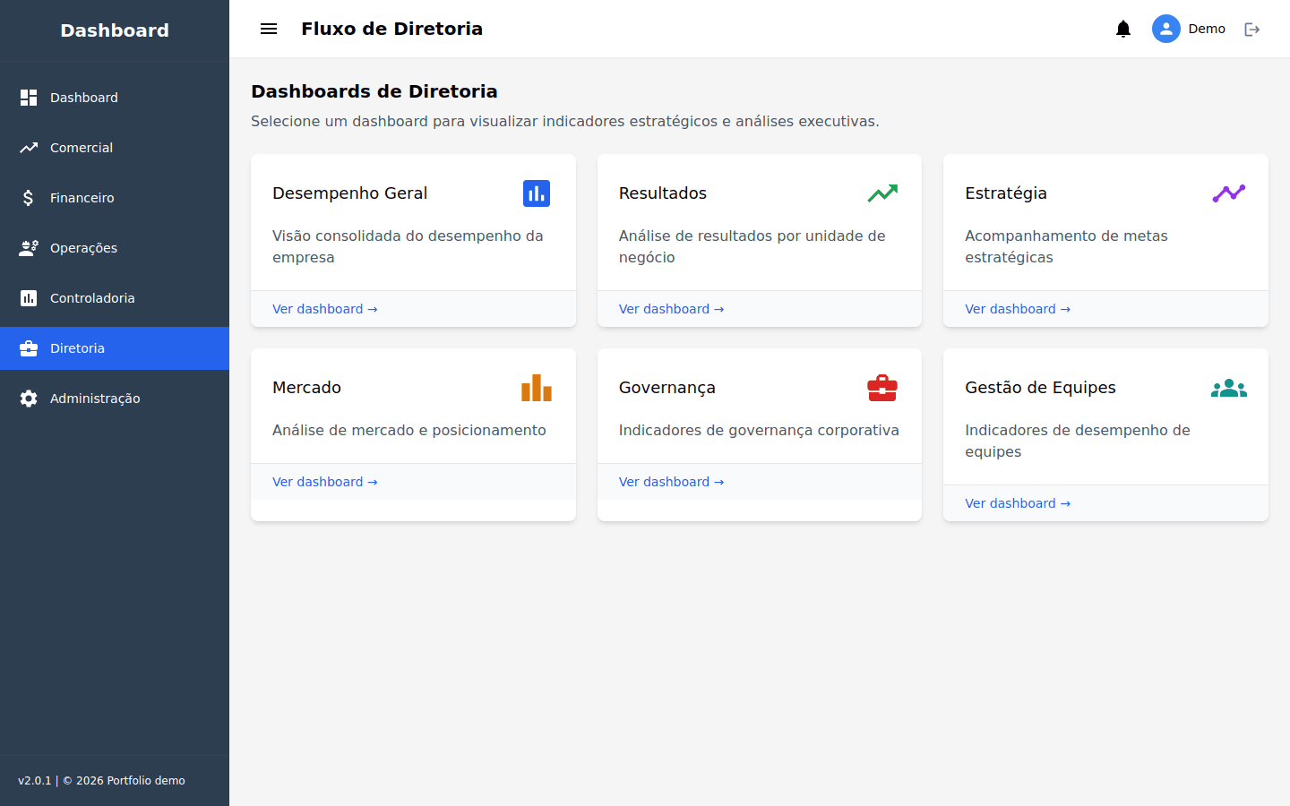Open the Dashboard menu item
The width and height of the screenshot is (1290, 806).
(115, 98)
